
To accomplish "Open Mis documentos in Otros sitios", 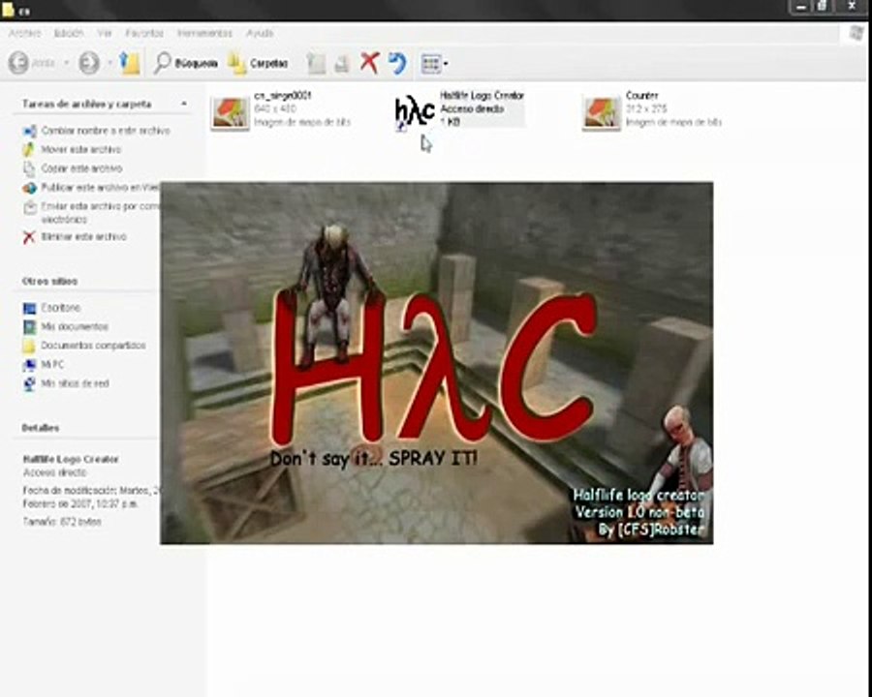I will coord(75,326).
